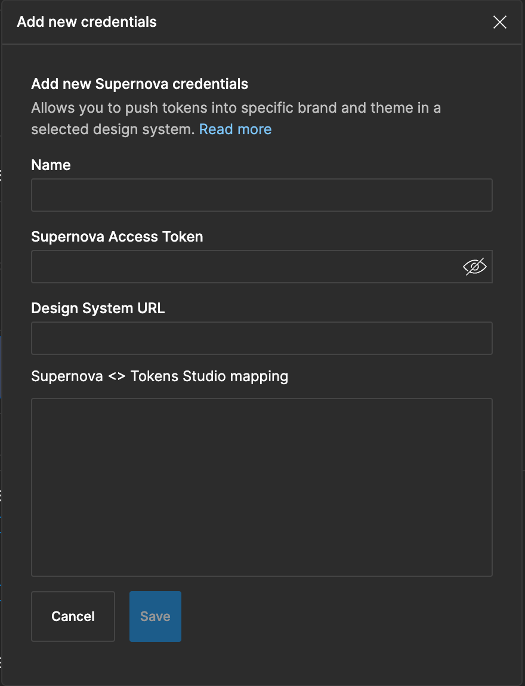
Task: Focus the Name input field
Action: [262, 195]
